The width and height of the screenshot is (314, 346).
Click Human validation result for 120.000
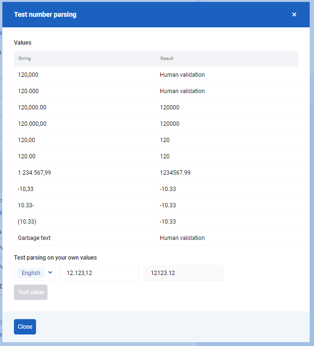coord(182,91)
